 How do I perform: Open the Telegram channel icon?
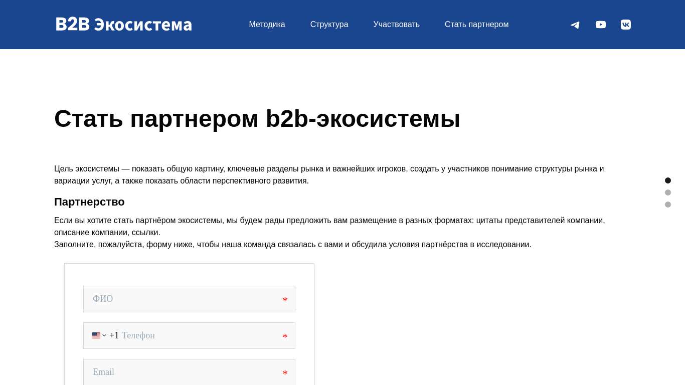[x=575, y=25]
